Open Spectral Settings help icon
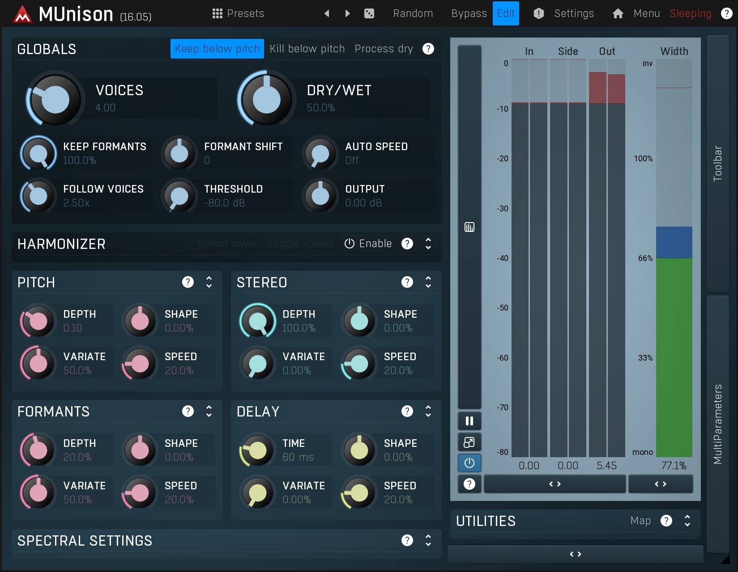Screen dimensions: 738x572 (407, 540)
